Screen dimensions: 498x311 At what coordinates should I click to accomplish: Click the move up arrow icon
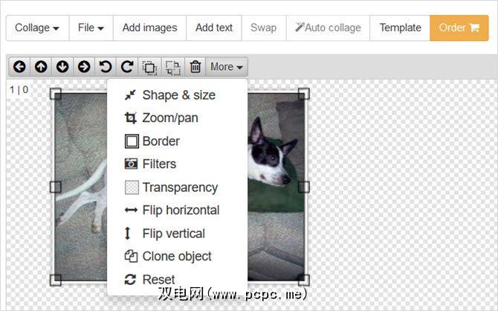point(41,67)
